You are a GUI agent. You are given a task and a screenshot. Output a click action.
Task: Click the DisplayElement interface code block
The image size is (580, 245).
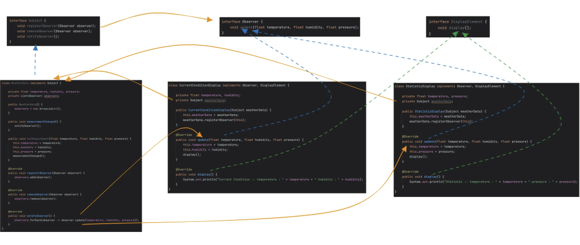coord(457,27)
